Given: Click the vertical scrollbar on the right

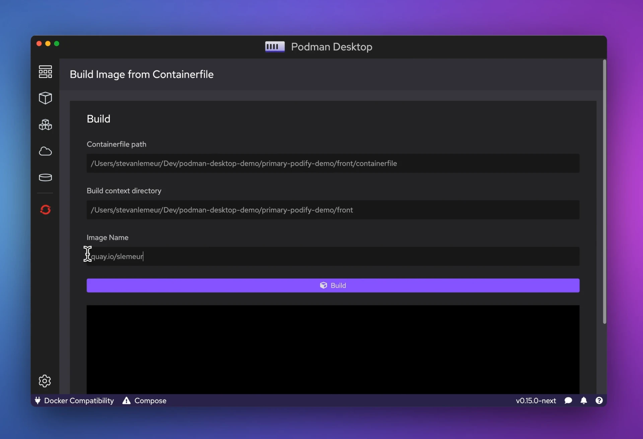Looking at the screenshot, I should click(604, 191).
